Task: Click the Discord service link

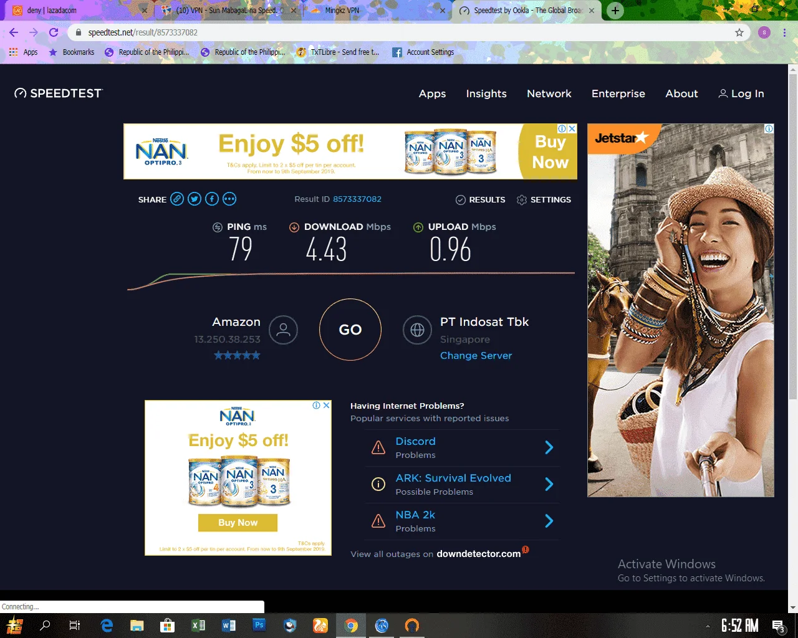Action: pos(415,441)
